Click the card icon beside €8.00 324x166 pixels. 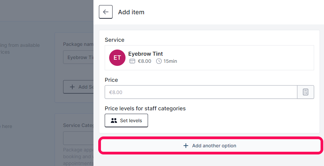click(132, 61)
